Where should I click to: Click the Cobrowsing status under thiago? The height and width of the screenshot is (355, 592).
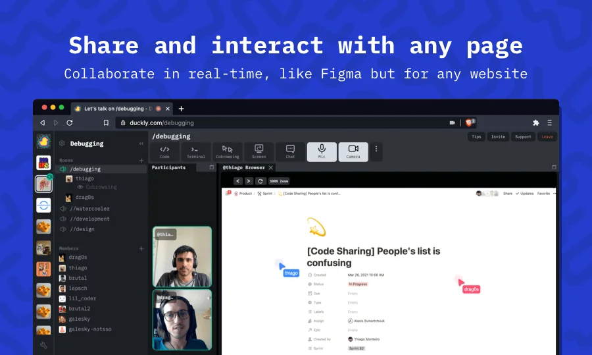(x=97, y=187)
